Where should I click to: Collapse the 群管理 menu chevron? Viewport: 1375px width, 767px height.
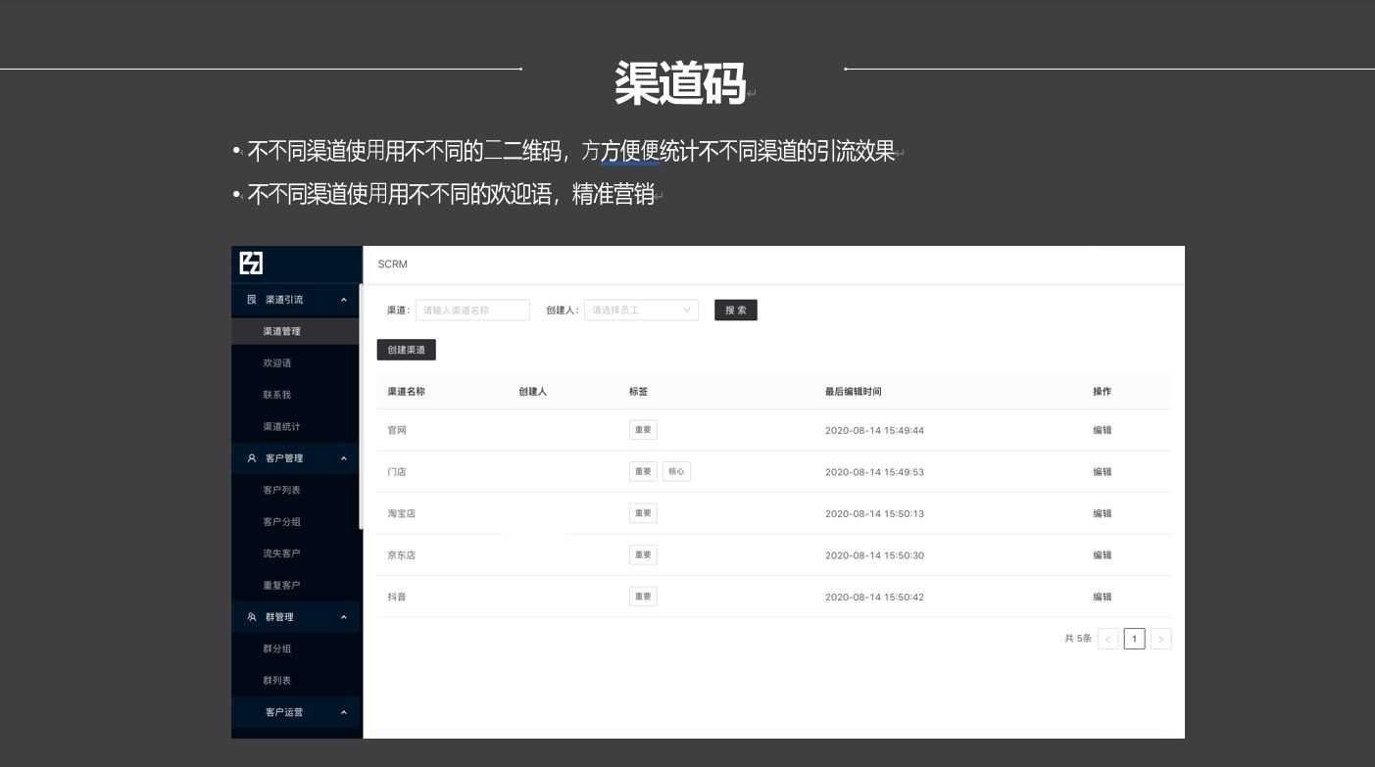click(x=343, y=617)
